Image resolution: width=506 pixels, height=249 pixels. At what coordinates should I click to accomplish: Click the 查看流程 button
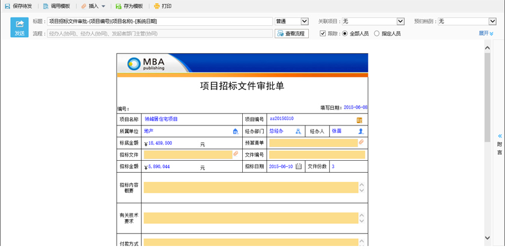coord(291,33)
